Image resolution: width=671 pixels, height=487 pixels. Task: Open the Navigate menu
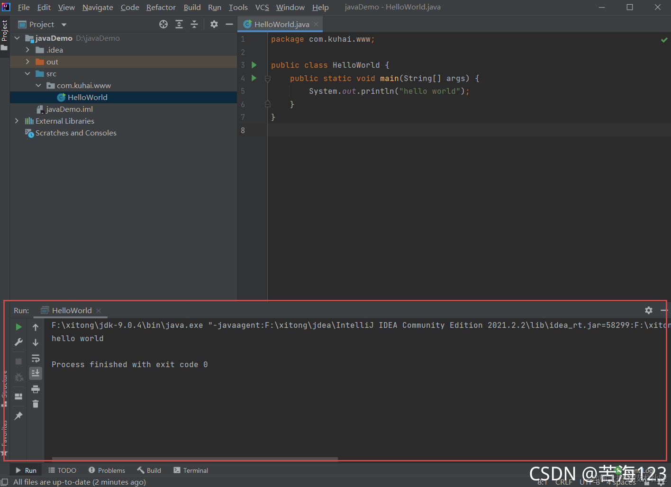point(98,7)
